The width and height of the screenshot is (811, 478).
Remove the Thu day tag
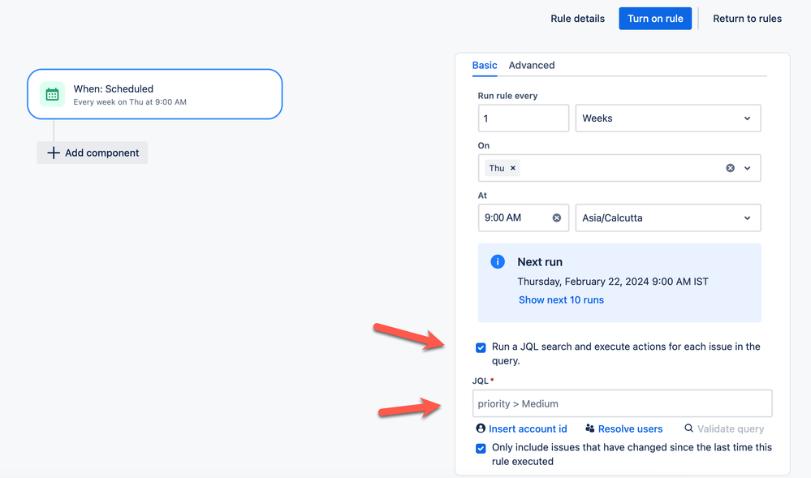[x=512, y=168]
